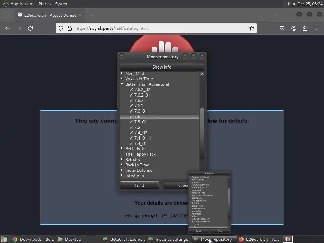Click the workspace switcher in bottom panel
The image size is (324, 243).
point(287,239)
